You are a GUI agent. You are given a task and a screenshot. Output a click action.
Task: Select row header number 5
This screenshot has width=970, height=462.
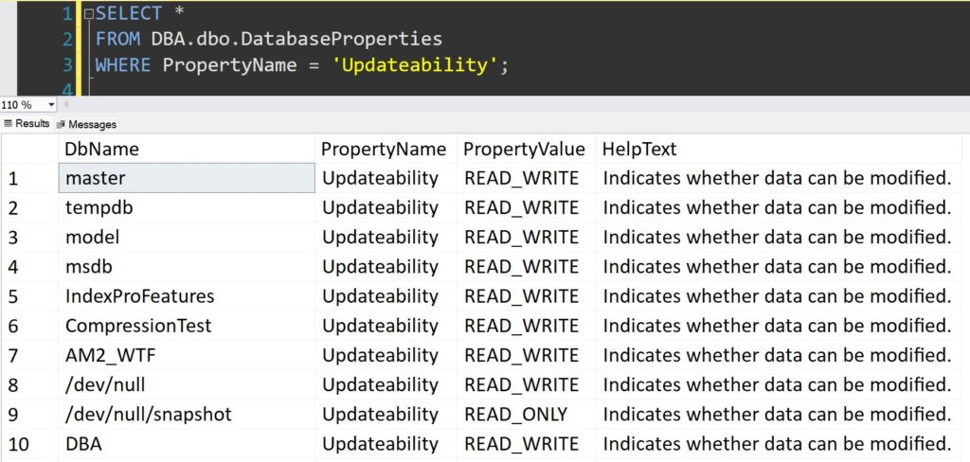pyautogui.click(x=29, y=296)
